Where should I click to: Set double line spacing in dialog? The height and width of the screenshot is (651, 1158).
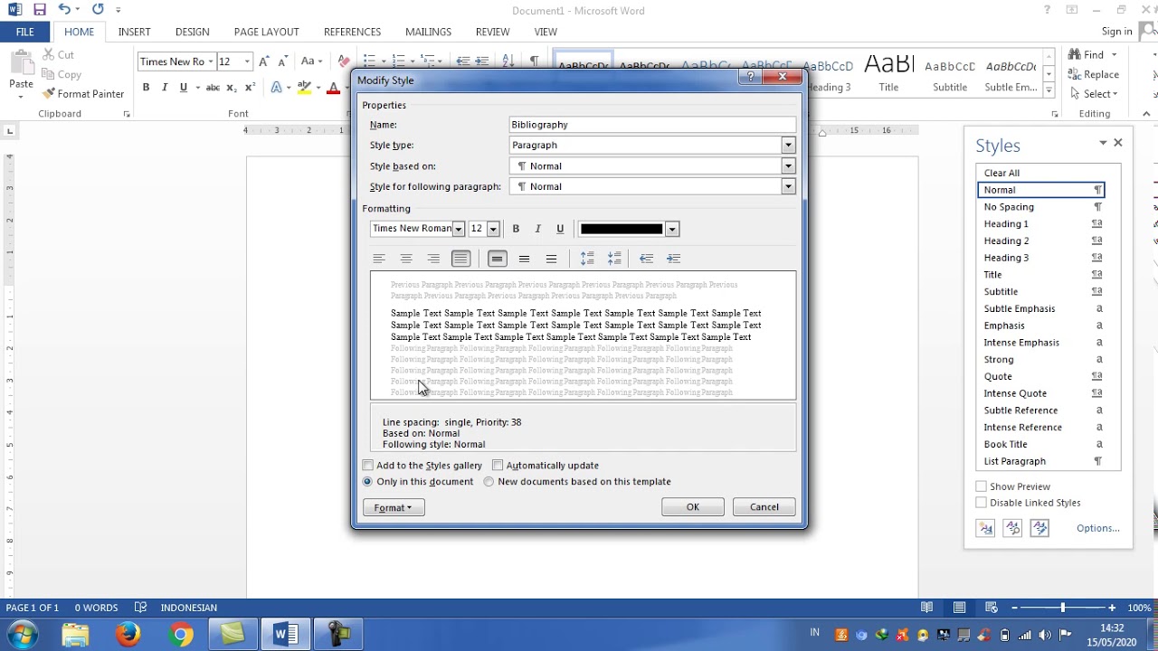pos(551,259)
